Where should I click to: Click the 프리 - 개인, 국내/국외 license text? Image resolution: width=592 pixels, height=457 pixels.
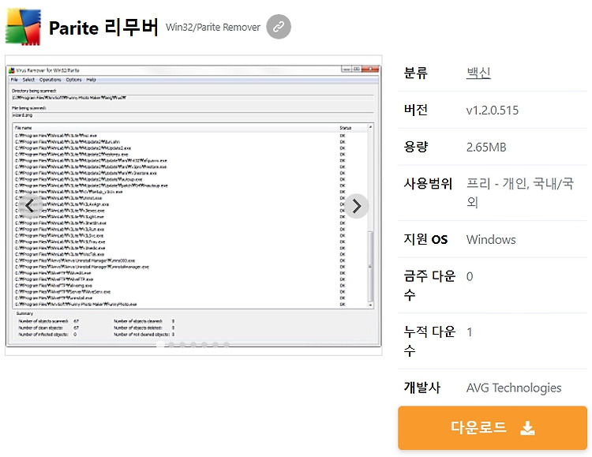coord(520,193)
